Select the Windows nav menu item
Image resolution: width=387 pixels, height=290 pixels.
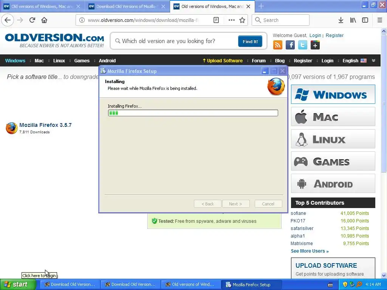click(x=15, y=60)
